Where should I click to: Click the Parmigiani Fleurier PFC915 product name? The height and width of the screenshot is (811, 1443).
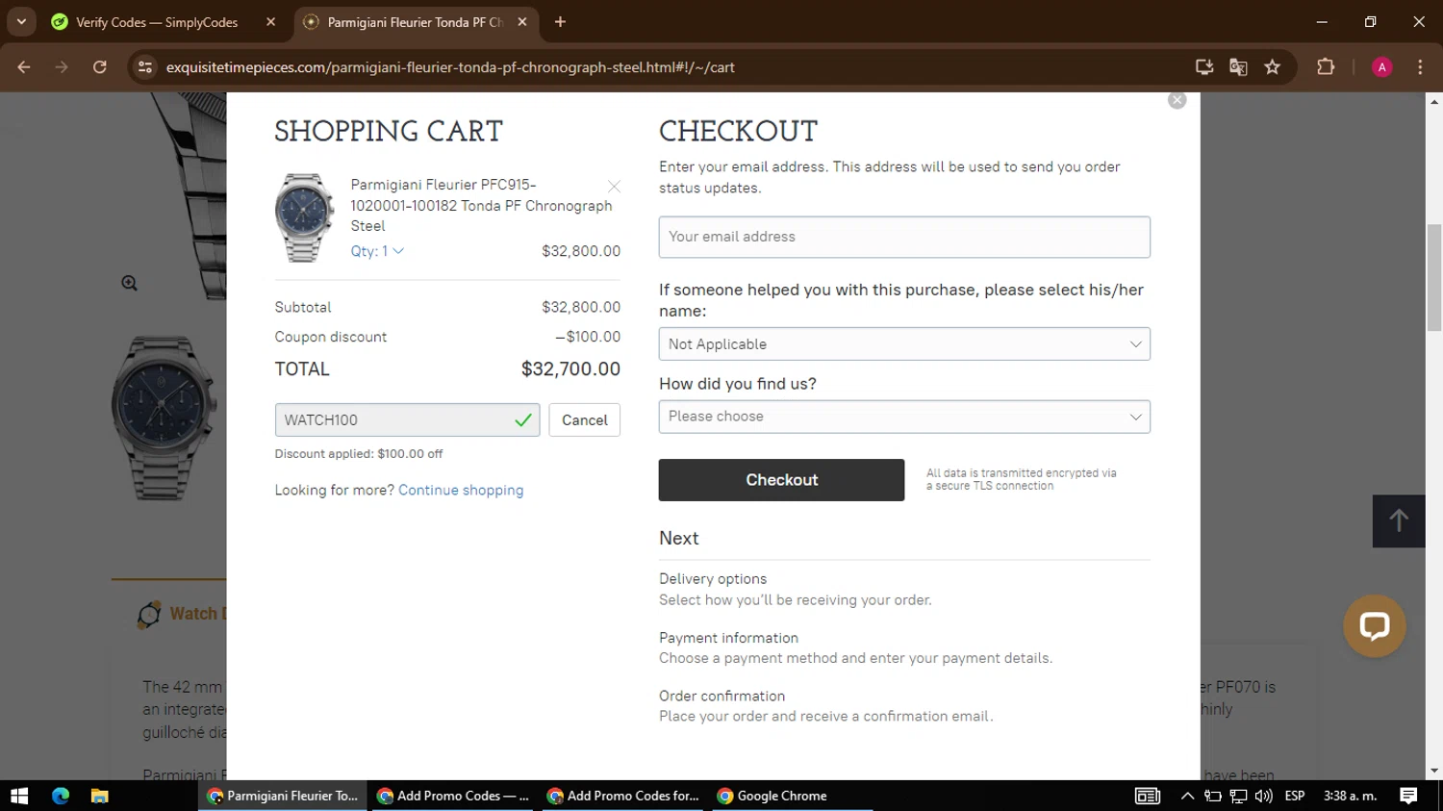481,205
